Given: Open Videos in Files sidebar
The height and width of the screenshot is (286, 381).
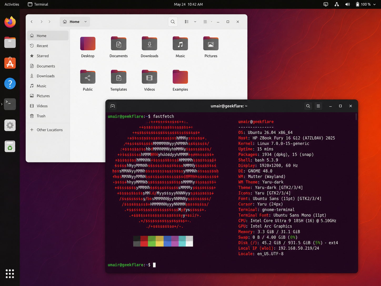Looking at the screenshot, I should coord(48,106).
